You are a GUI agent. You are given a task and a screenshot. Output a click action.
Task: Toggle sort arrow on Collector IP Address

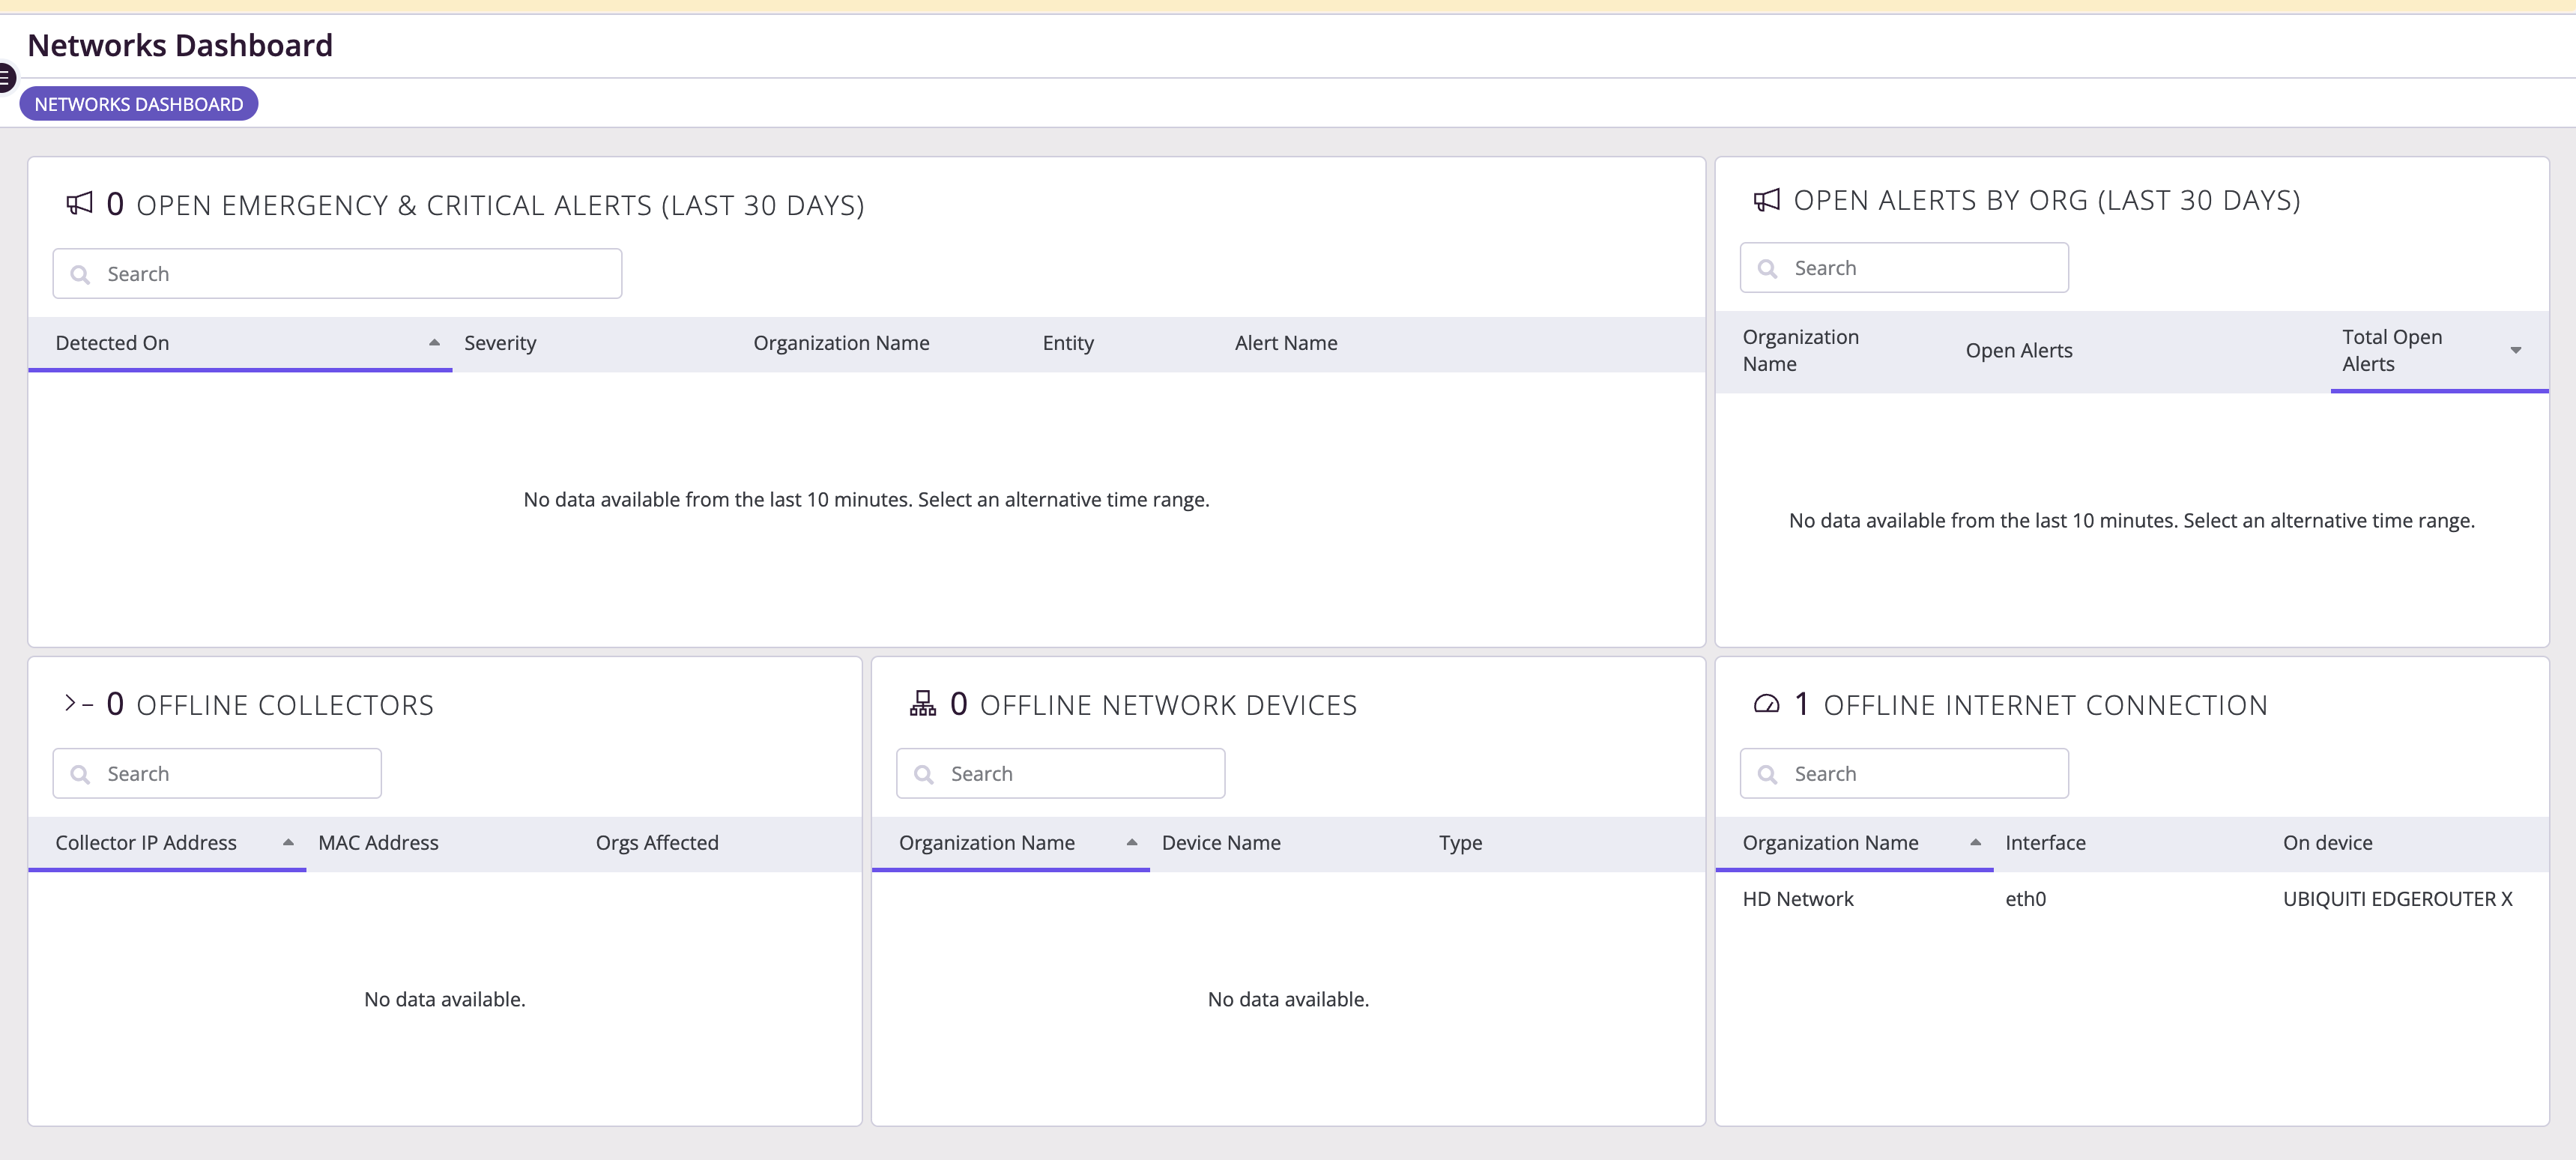tap(288, 843)
